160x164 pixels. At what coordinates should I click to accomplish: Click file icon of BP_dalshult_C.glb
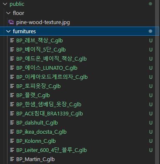tap(12, 122)
